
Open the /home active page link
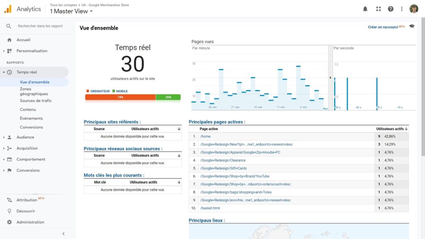(205, 136)
